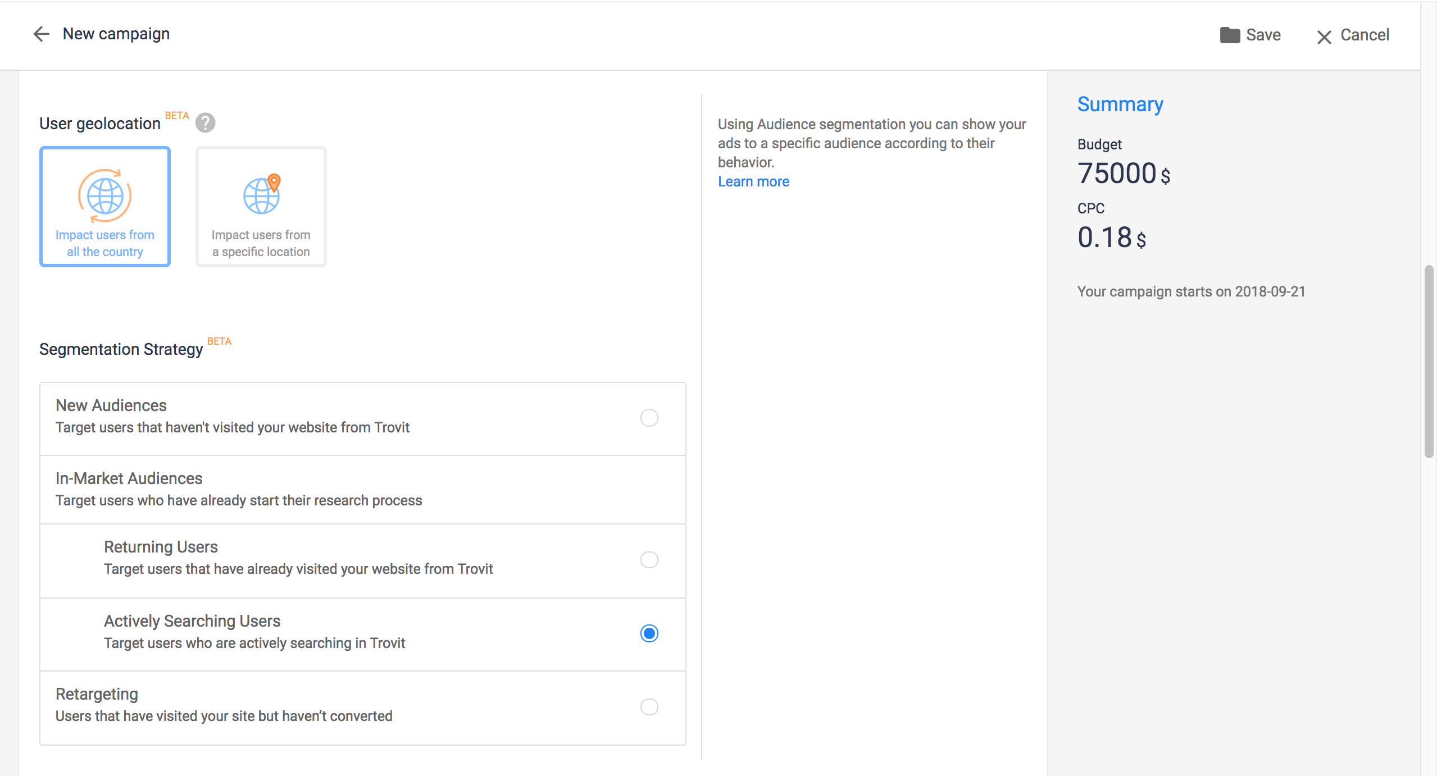
Task: Open the User geolocation help question mark
Action: tap(205, 122)
